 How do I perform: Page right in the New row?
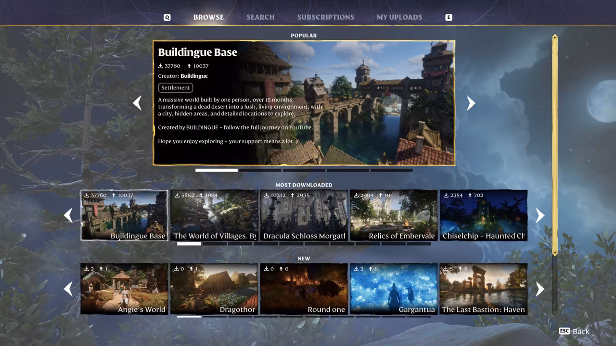pyautogui.click(x=540, y=289)
